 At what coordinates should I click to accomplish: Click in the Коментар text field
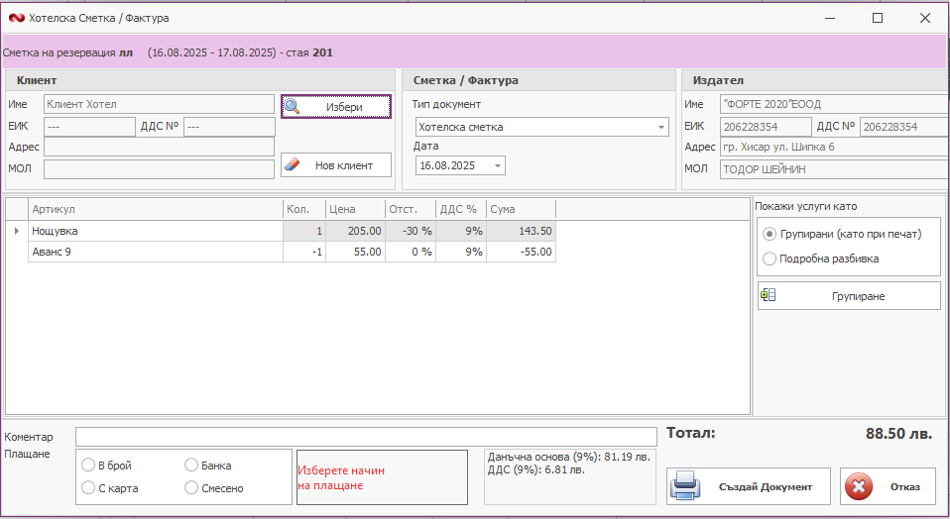[366, 437]
